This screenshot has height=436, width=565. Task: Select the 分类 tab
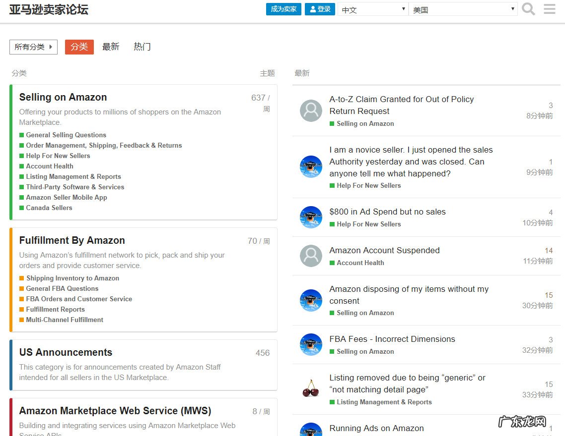[x=79, y=47]
